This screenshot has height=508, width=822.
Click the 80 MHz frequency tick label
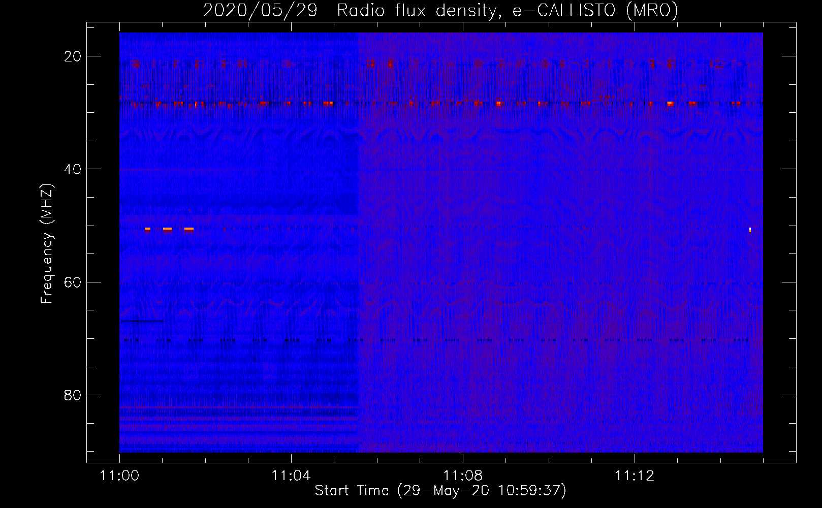pyautogui.click(x=73, y=395)
